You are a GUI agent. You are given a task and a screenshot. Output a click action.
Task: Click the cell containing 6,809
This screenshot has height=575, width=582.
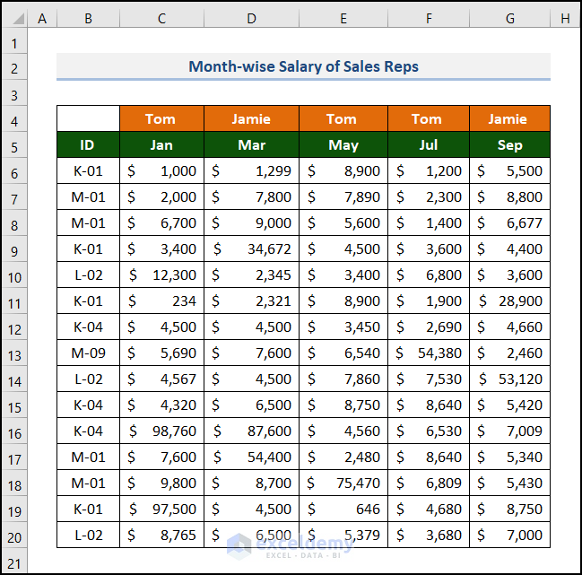[x=429, y=483]
